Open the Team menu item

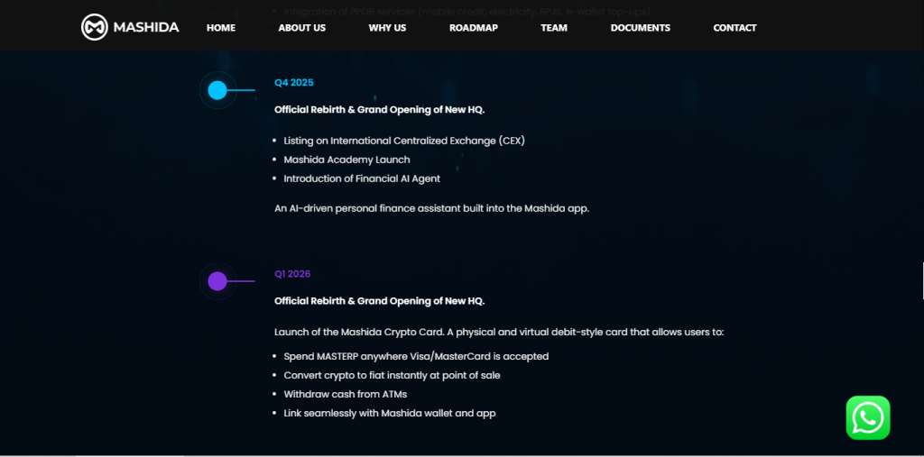pyautogui.click(x=554, y=28)
